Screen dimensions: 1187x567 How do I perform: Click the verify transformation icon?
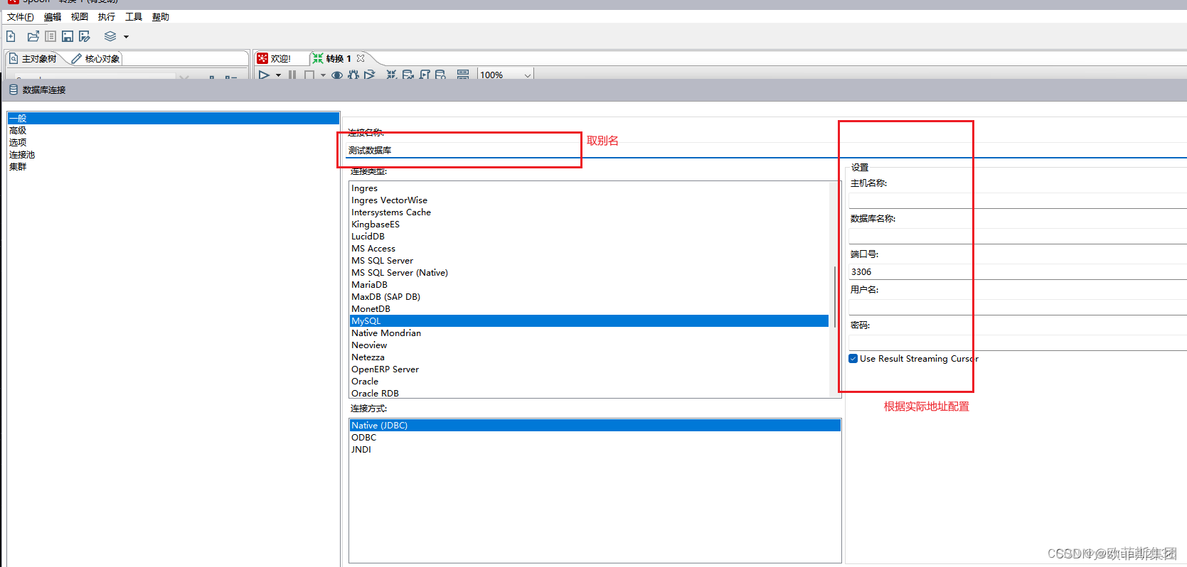click(x=392, y=75)
